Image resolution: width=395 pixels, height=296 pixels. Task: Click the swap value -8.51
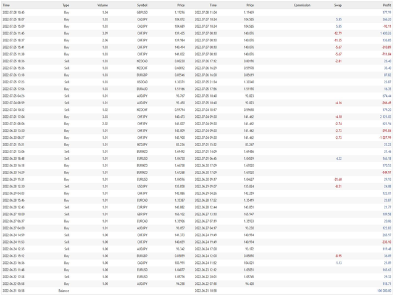[x=338, y=186]
